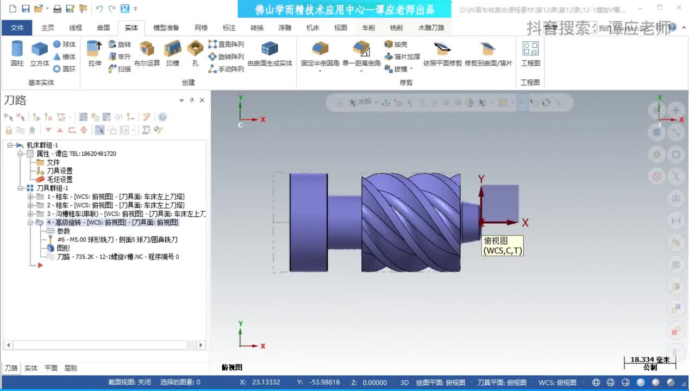
Task: Open the 布尔运算 boolean tool
Action: click(x=147, y=54)
